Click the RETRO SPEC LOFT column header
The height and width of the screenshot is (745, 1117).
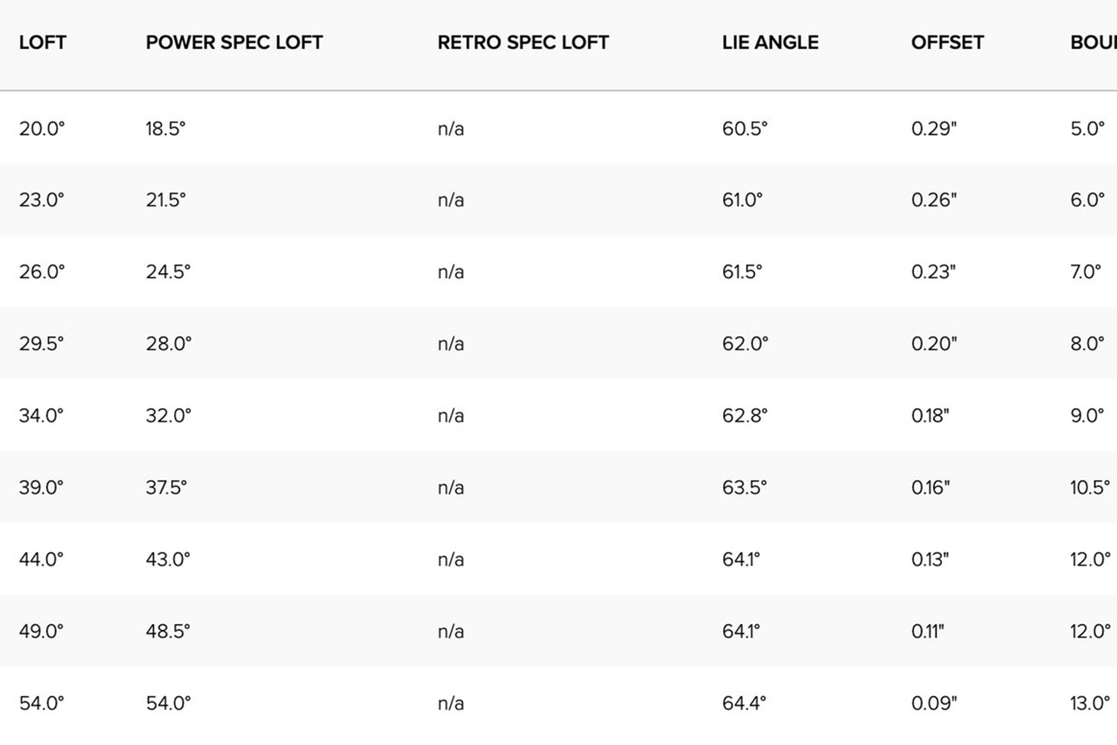523,43
